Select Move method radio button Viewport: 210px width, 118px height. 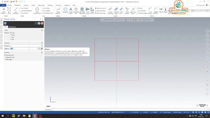tap(10, 35)
